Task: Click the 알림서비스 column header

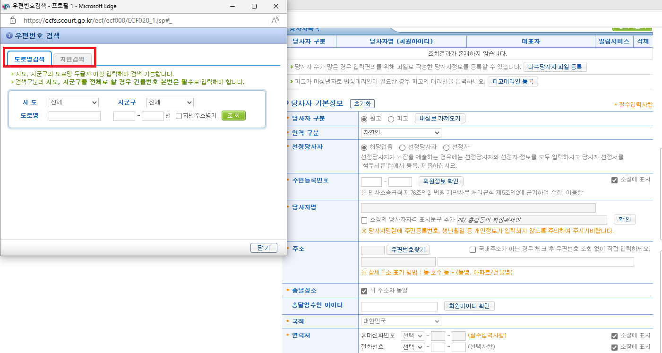Action: tap(614, 42)
